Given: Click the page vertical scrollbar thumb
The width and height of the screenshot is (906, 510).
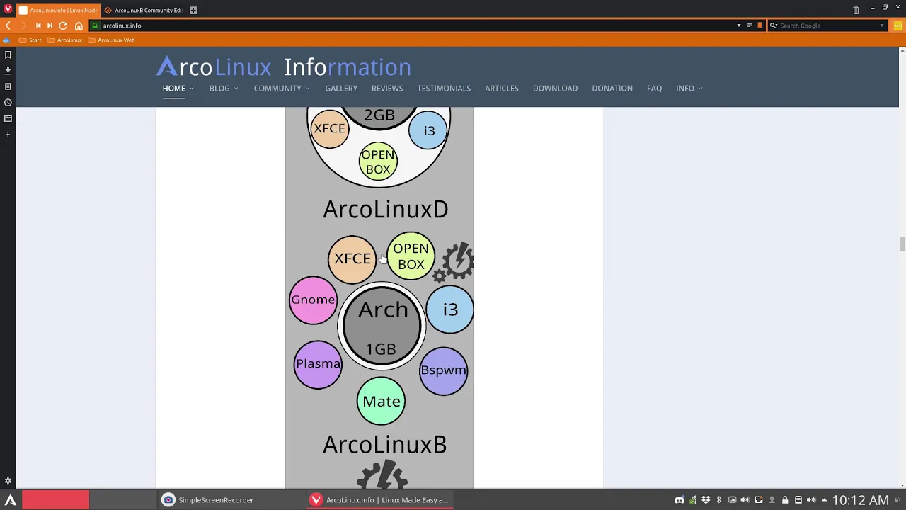Looking at the screenshot, I should (x=902, y=244).
